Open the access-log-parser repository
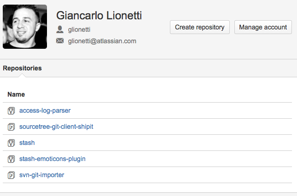Screen dimensions: 297x196 point(45,110)
